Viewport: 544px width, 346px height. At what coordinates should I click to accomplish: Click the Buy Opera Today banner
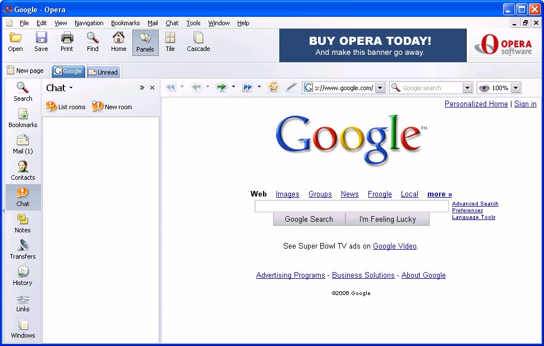372,45
